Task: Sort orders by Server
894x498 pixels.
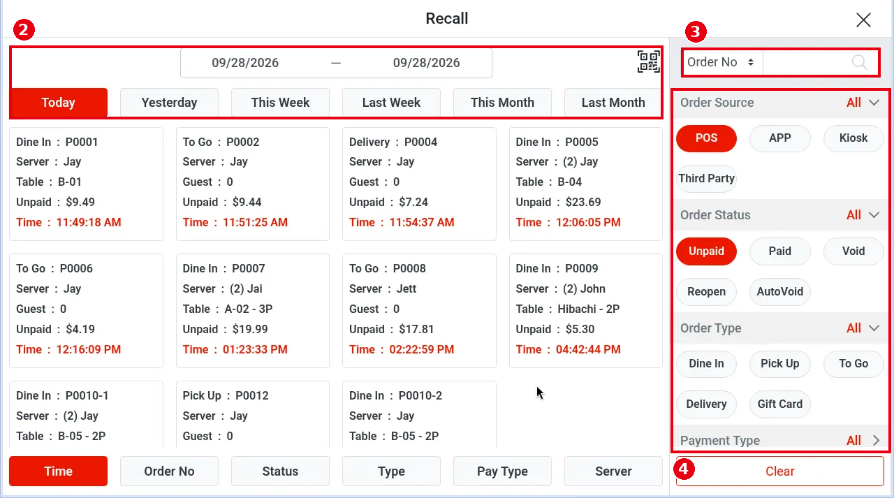Action: coord(613,471)
